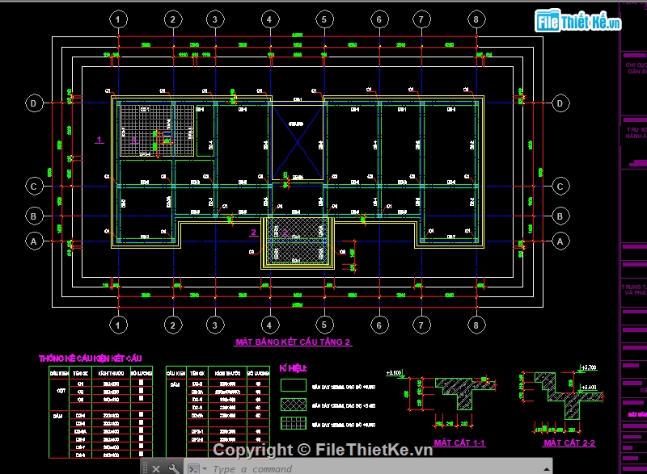
Task: Grab the command line grip handle
Action: pyautogui.click(x=145, y=468)
